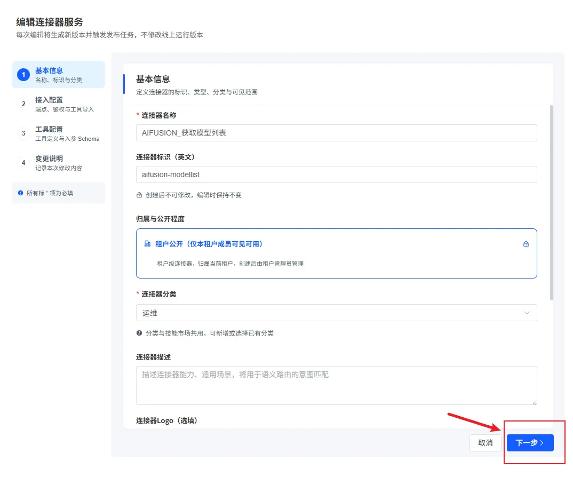Proceed with the 下一步 button
The image size is (573, 485).
pyautogui.click(x=530, y=443)
